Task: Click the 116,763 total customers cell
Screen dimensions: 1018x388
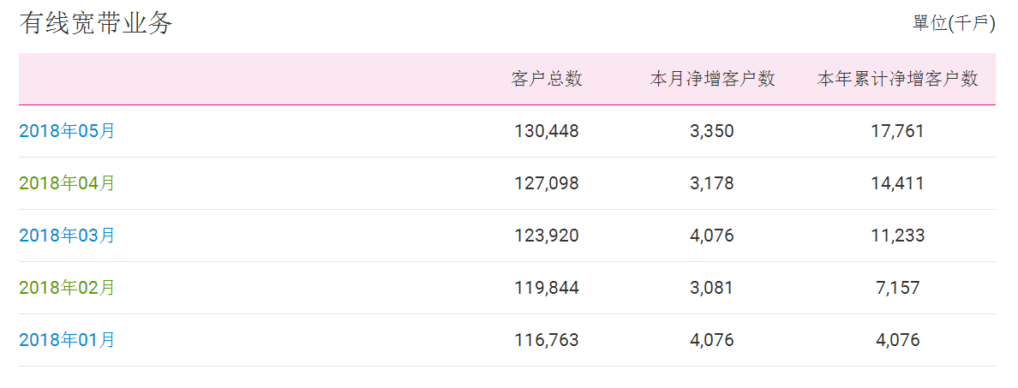Action: 547,340
